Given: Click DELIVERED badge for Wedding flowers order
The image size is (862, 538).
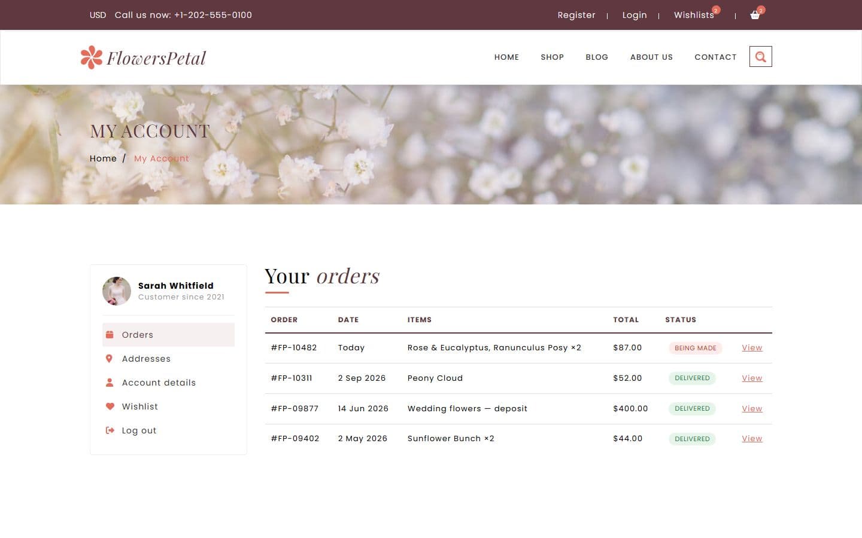Looking at the screenshot, I should coord(692,409).
